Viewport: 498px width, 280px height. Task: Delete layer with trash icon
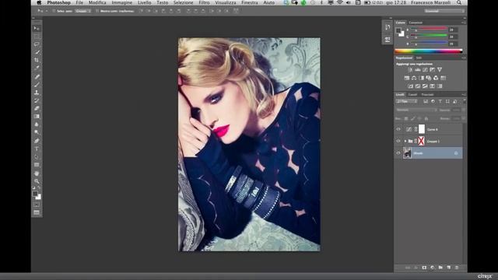click(x=457, y=268)
